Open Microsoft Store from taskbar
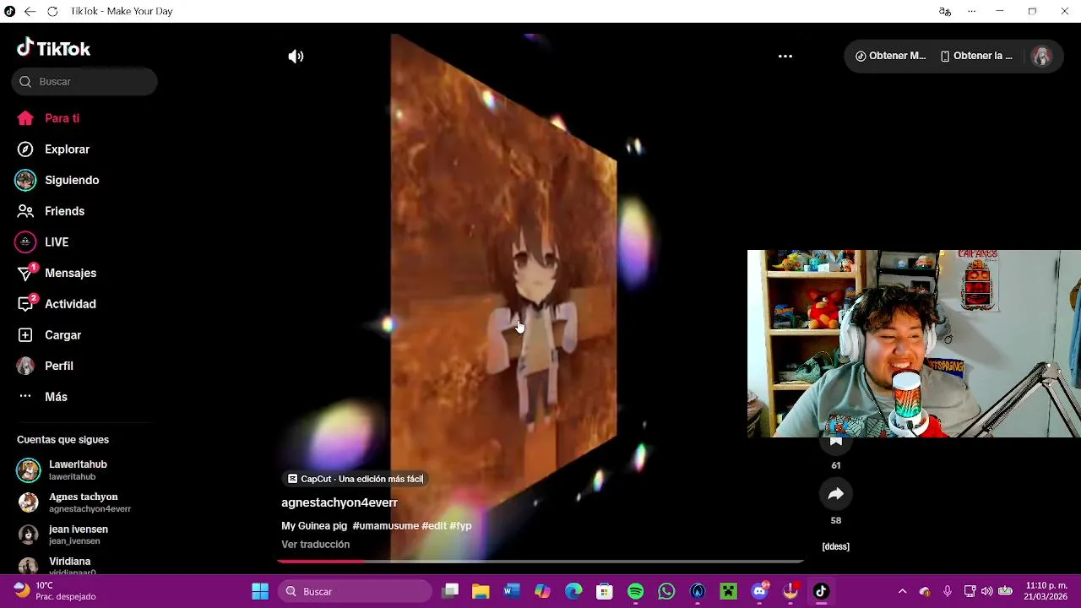 tap(605, 591)
